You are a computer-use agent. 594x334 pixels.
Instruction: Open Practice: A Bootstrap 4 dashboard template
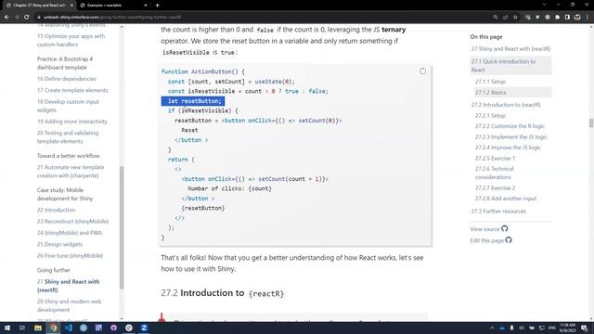click(65, 63)
